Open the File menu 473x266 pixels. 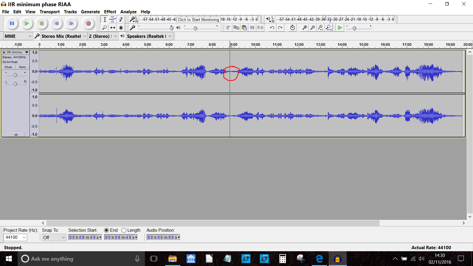pos(6,12)
